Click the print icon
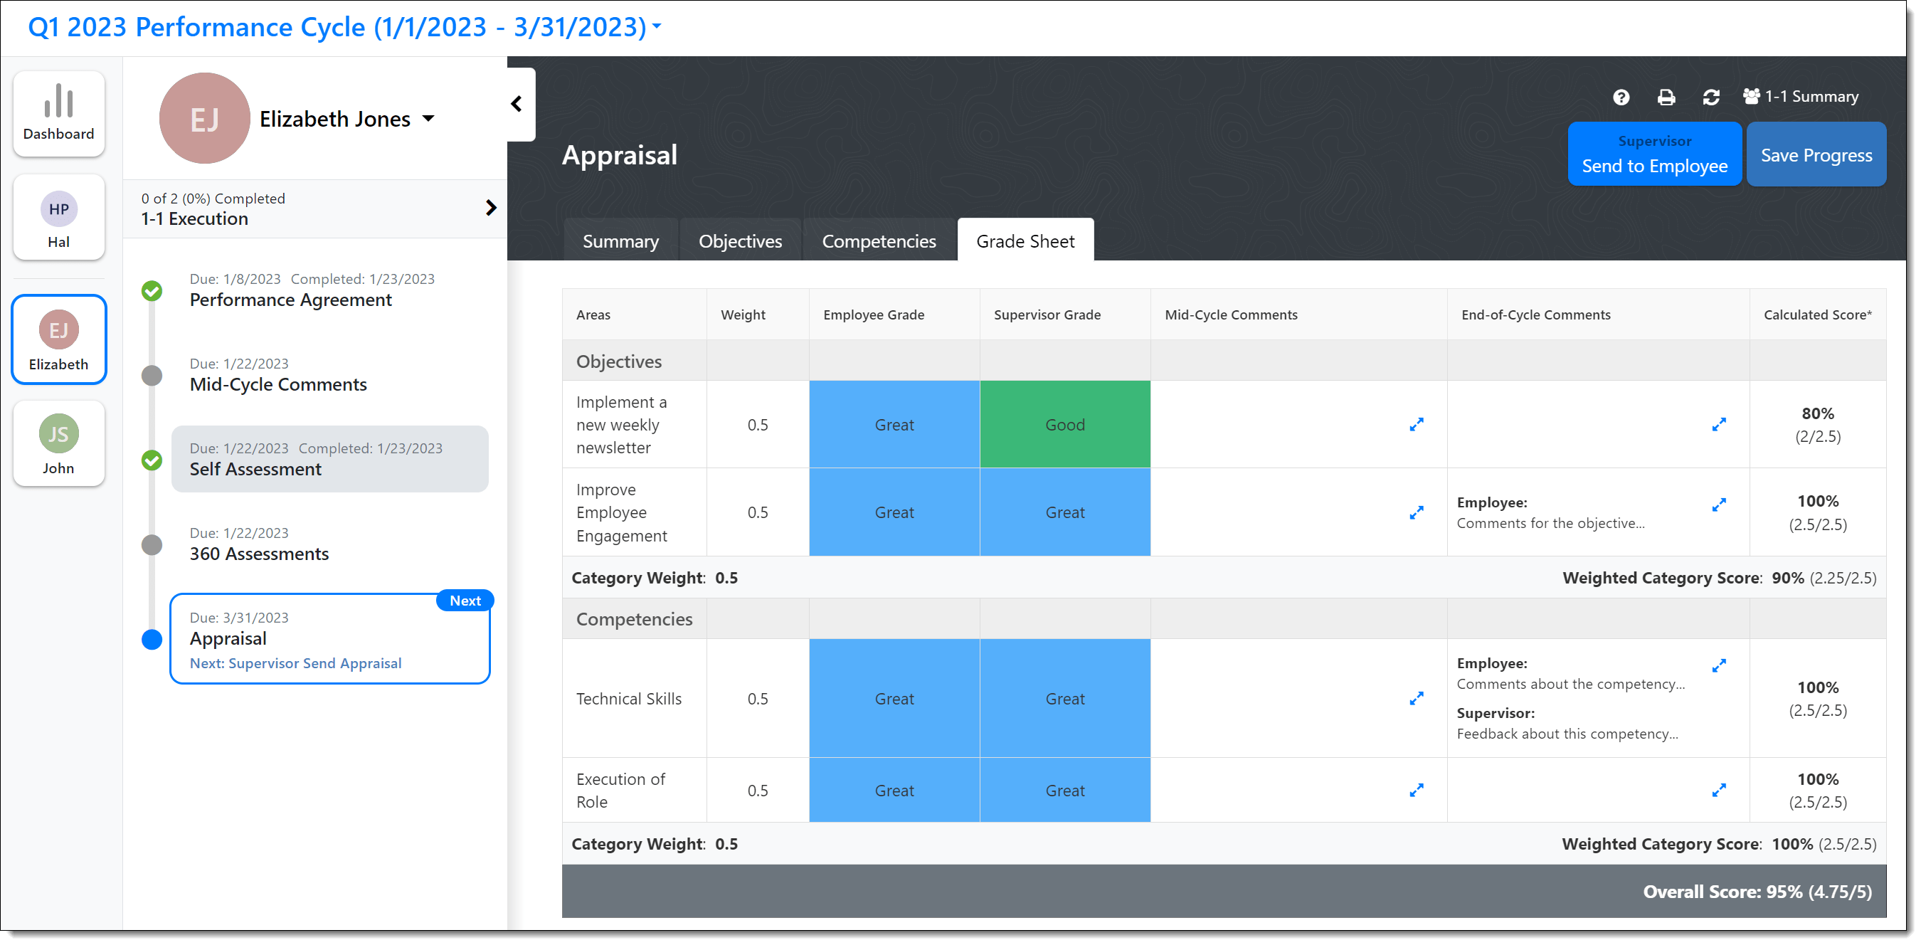 (x=1667, y=96)
